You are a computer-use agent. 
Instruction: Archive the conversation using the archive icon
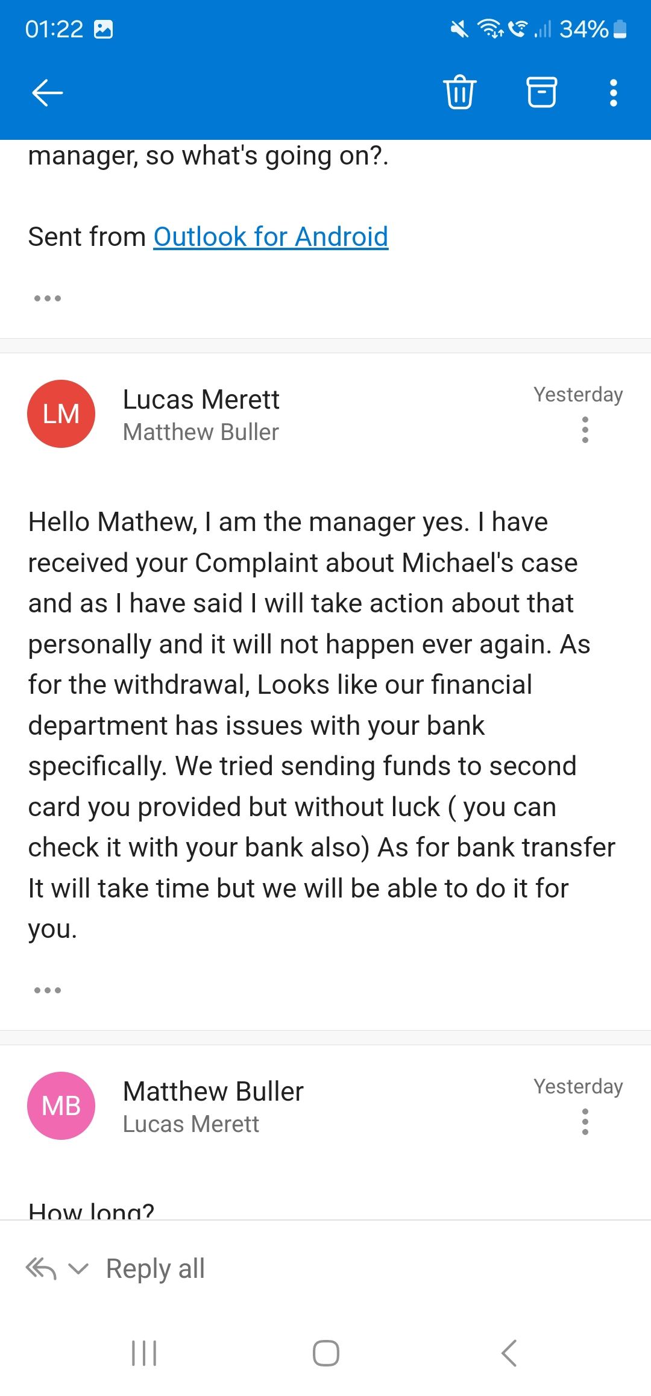[541, 92]
